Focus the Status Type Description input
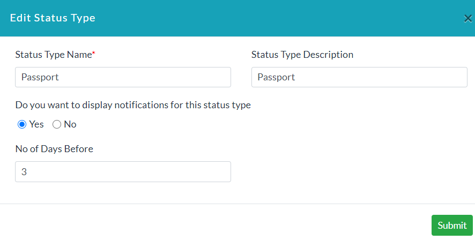Viewport: 475px width, 240px height. tap(359, 77)
